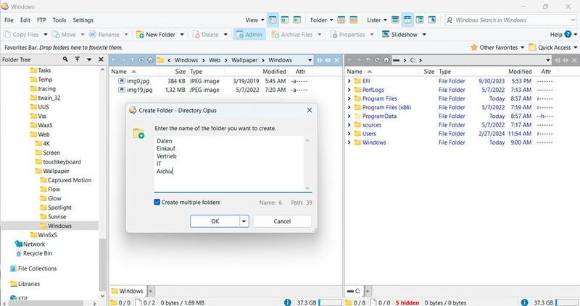Open the FTP menu
This screenshot has height=306, width=580.
[x=41, y=20]
